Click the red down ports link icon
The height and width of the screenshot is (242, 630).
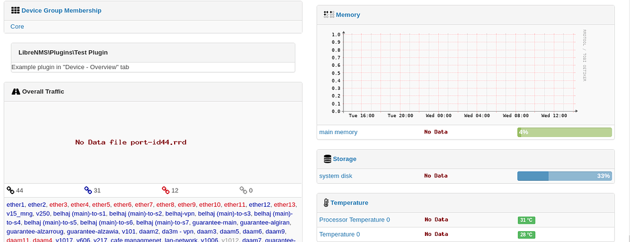pos(166,190)
